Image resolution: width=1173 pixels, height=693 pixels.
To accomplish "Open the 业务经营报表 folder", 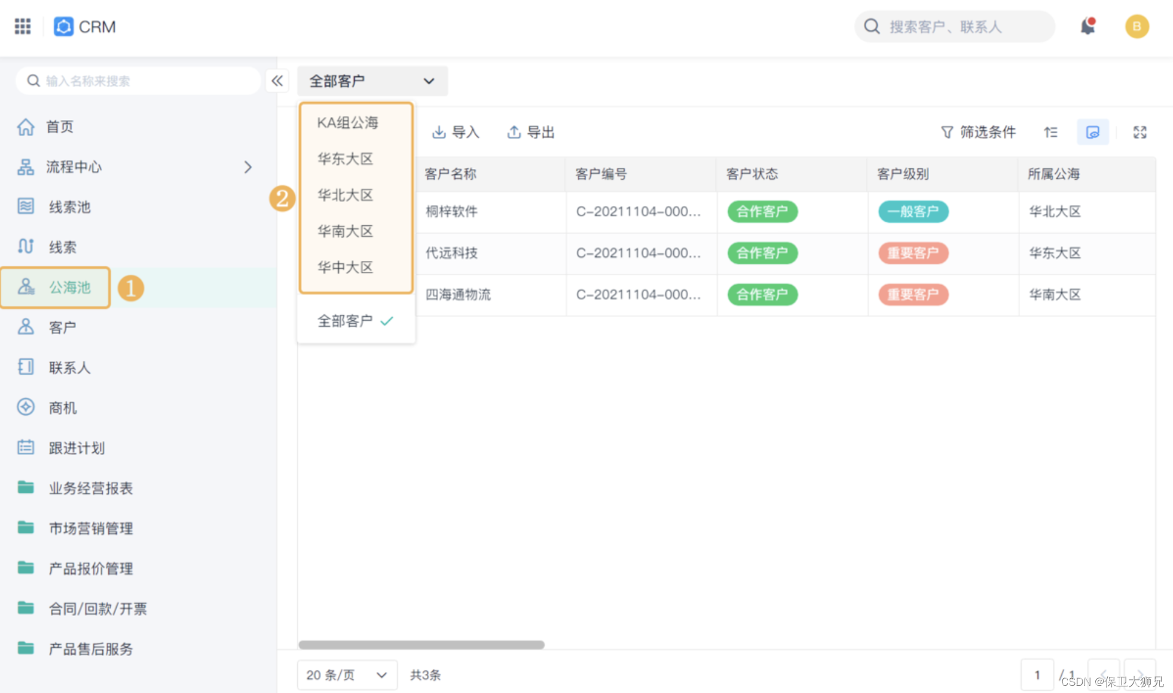I will 90,488.
